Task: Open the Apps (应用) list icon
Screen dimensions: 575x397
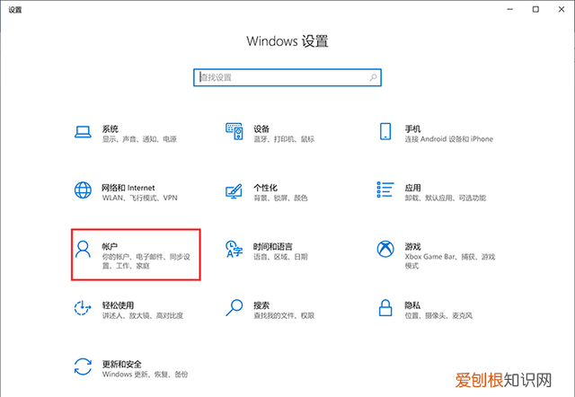Action: [x=385, y=190]
